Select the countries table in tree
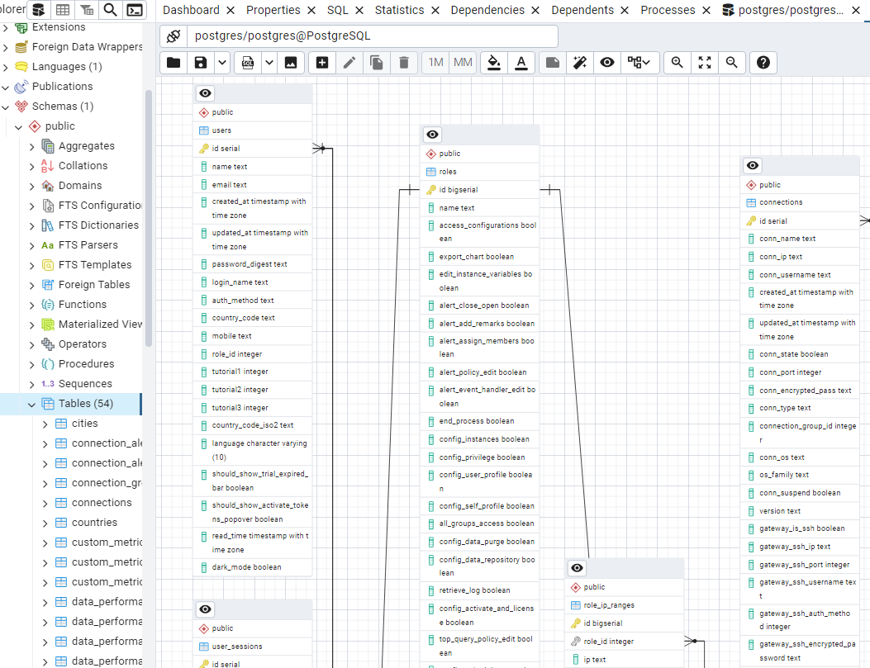This screenshot has width=870, height=668. (94, 523)
